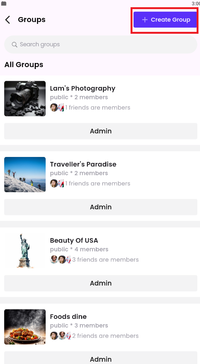Click the plus icon on Create Group
The width and height of the screenshot is (200, 364).
(145, 20)
